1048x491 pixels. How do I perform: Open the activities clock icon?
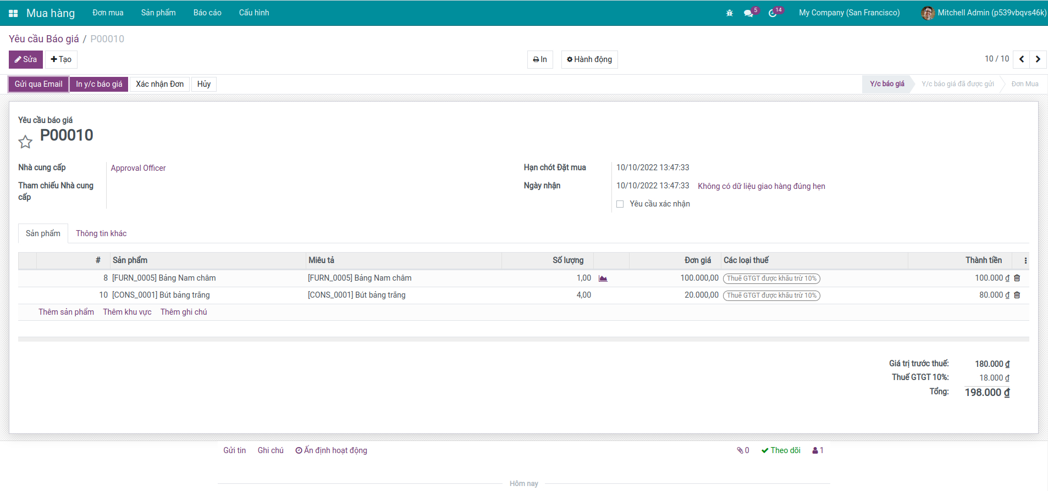(773, 13)
